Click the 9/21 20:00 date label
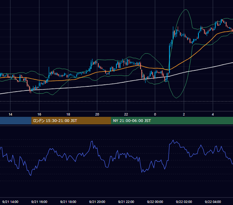The image size is (233, 205). click(97, 202)
